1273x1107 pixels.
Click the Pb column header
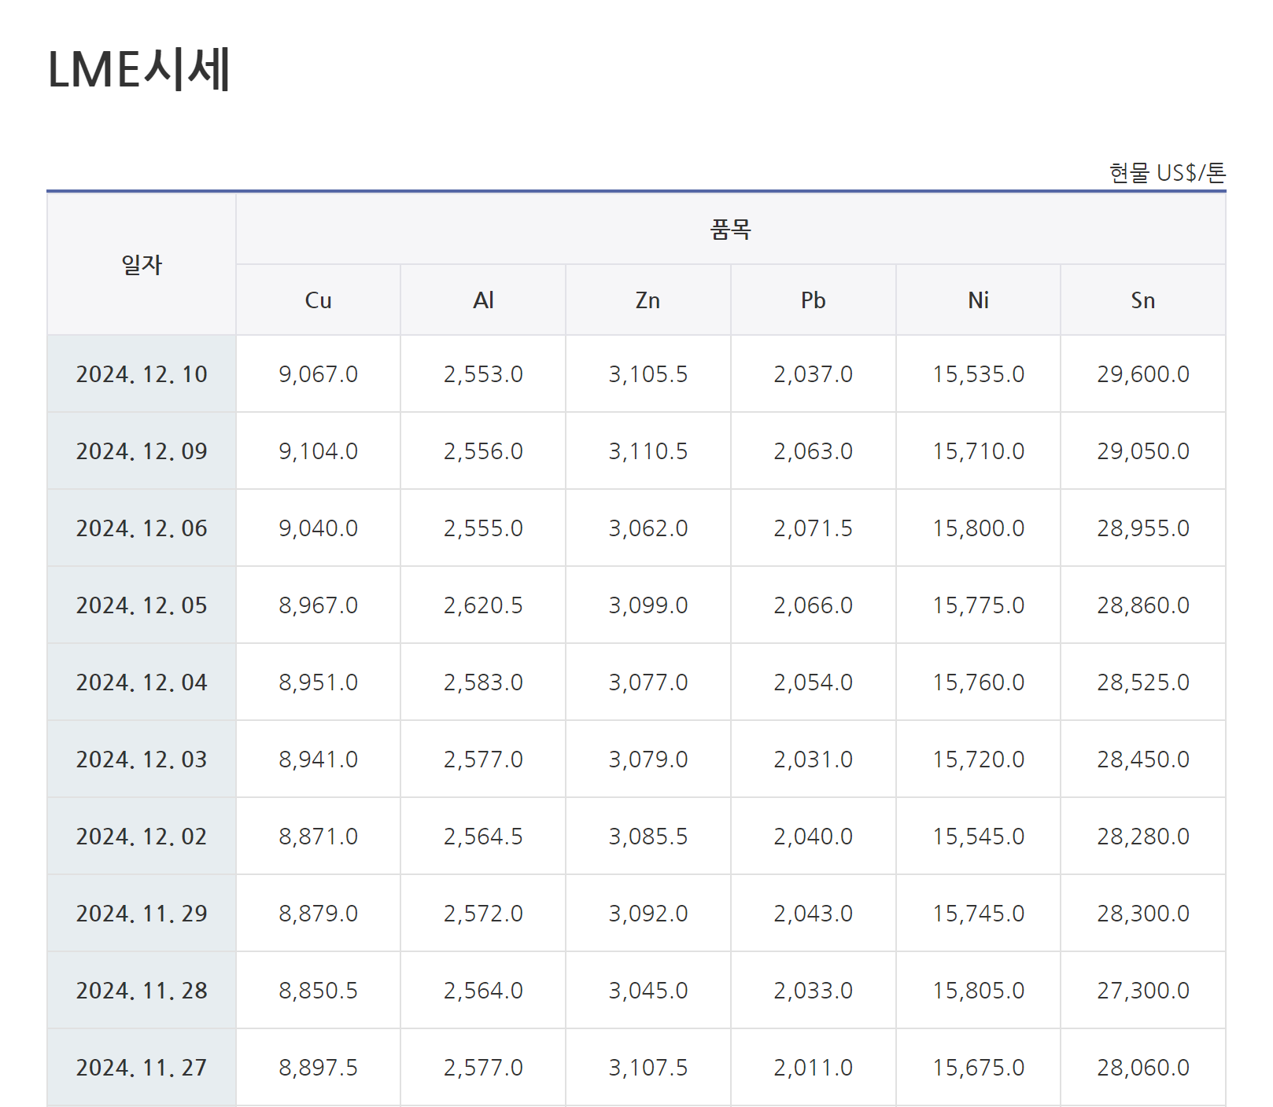[813, 300]
